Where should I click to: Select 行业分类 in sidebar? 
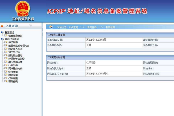pyautogui.click(x=13, y=65)
